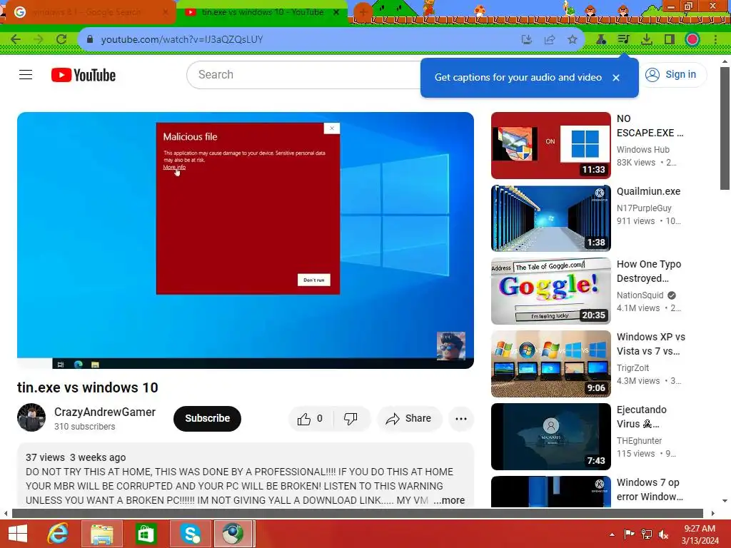Switch to the Google Search tab
The height and width of the screenshot is (548, 731).
point(88,13)
